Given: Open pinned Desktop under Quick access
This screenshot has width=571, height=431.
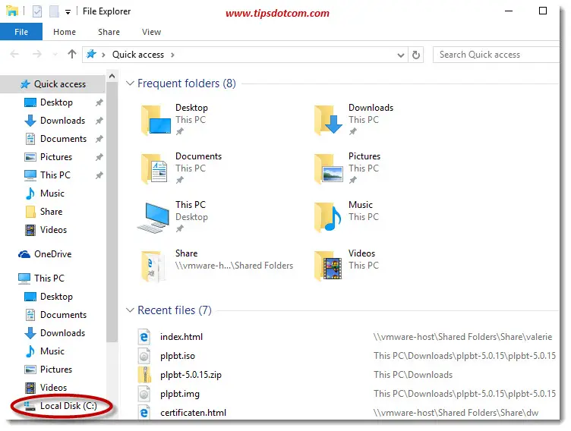Looking at the screenshot, I should click(x=56, y=102).
